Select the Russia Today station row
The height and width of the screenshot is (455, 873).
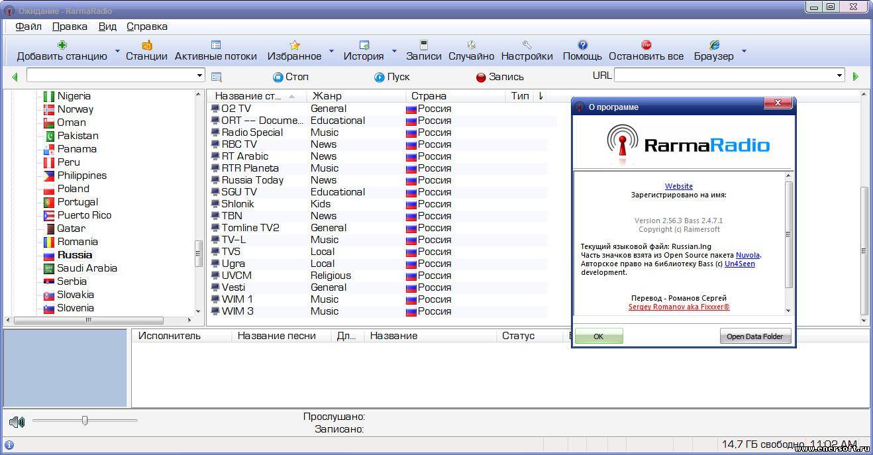[x=378, y=180]
